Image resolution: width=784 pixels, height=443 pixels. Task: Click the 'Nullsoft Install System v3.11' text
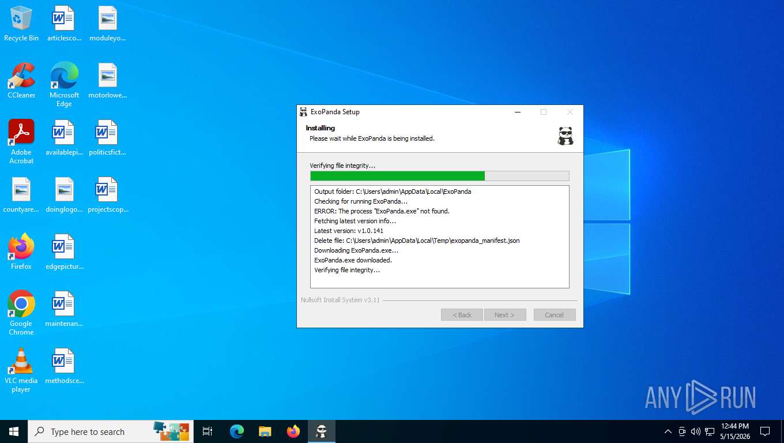point(340,300)
